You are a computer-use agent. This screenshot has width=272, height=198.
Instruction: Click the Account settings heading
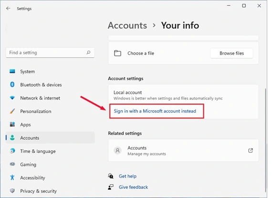click(126, 78)
